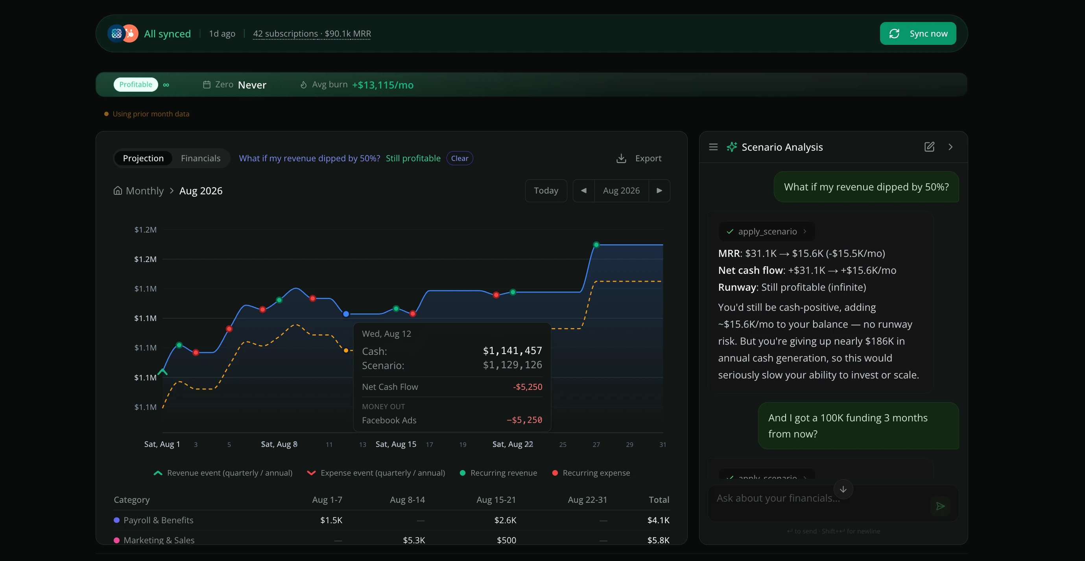
Task: Click the scenario question text in chart header
Action: click(309, 158)
